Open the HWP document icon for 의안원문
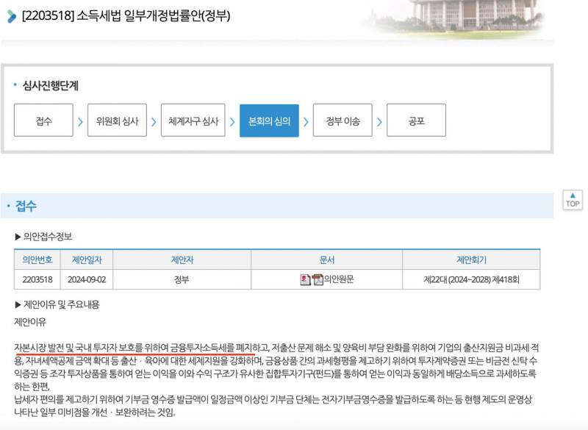The width and height of the screenshot is (588, 430). coord(305,279)
